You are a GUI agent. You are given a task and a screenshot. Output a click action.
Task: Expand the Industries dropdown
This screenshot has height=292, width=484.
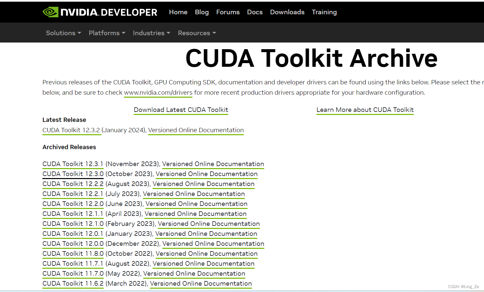point(151,33)
